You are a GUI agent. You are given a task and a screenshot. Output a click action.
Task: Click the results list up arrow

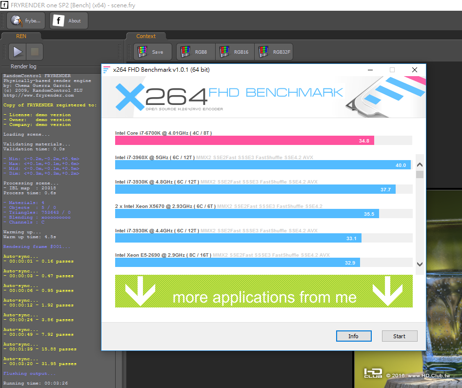click(420, 165)
